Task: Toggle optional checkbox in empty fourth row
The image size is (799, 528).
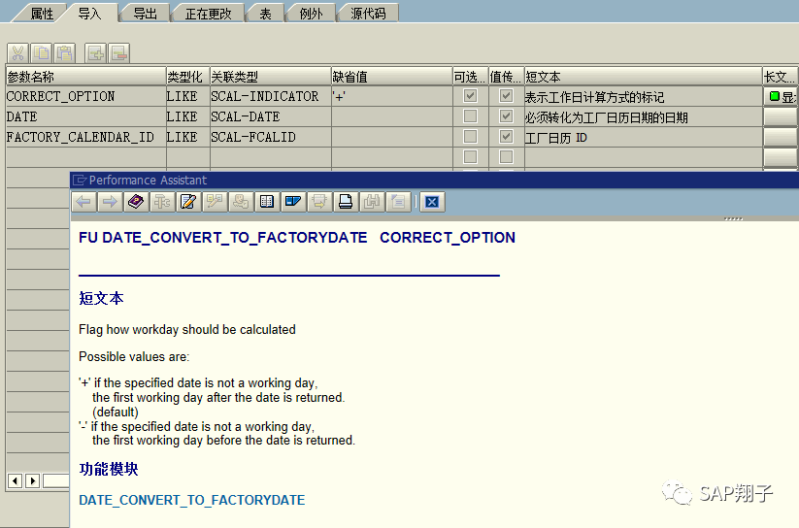Action: 470,157
